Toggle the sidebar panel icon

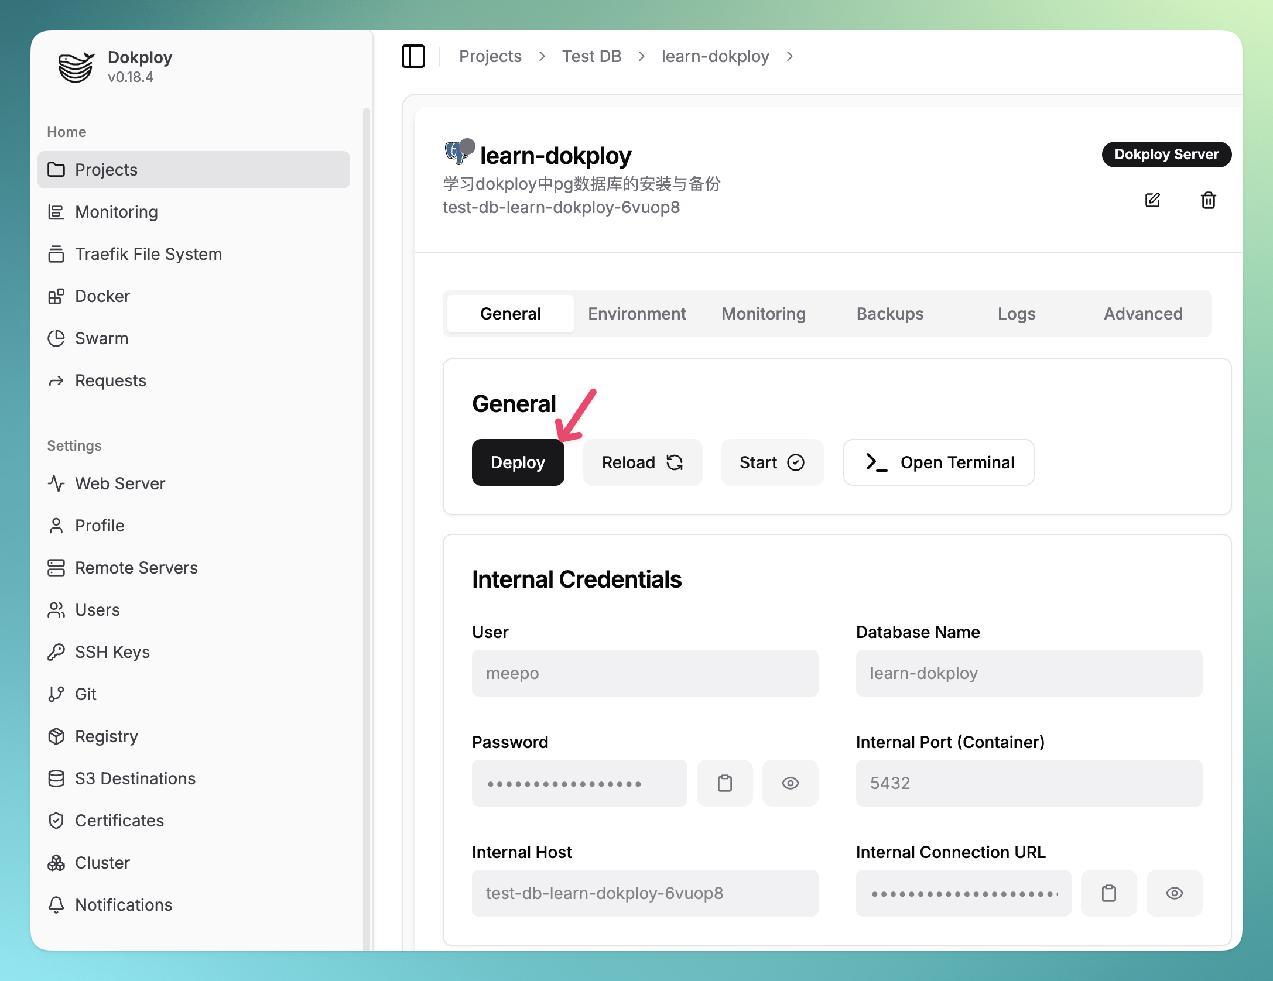413,56
